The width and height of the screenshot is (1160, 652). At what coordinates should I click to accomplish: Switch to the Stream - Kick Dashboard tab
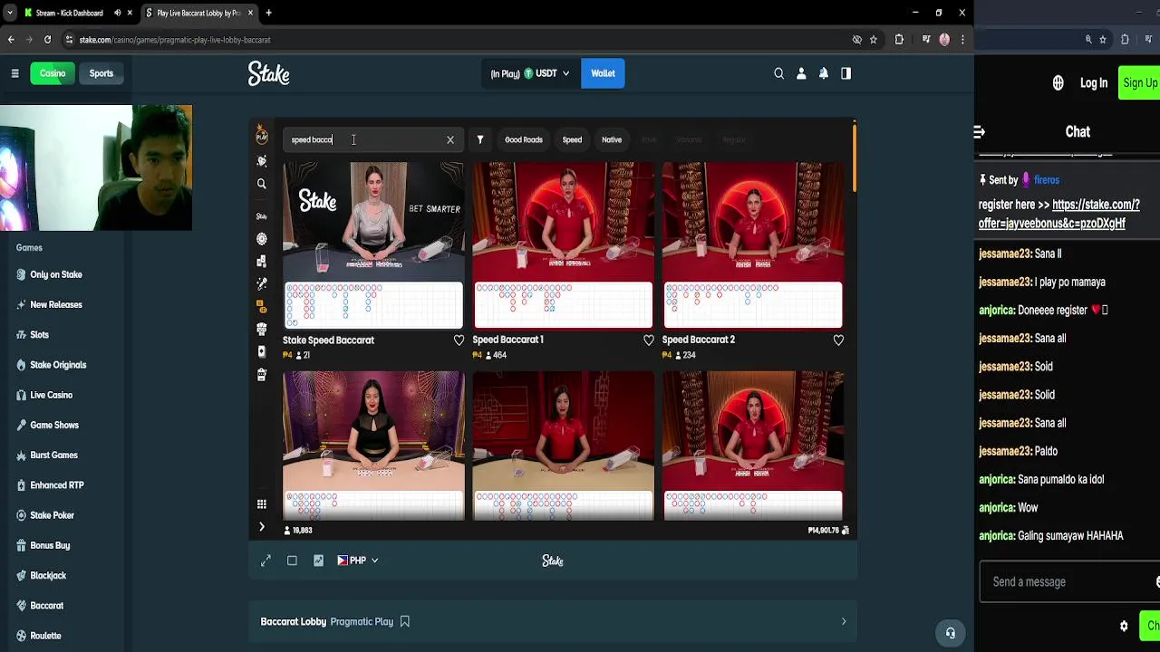(68, 13)
